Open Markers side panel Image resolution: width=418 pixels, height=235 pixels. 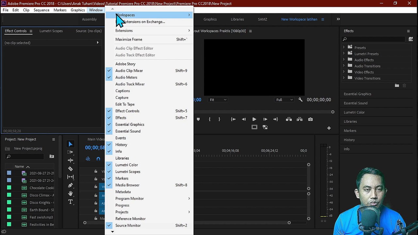[350, 131]
